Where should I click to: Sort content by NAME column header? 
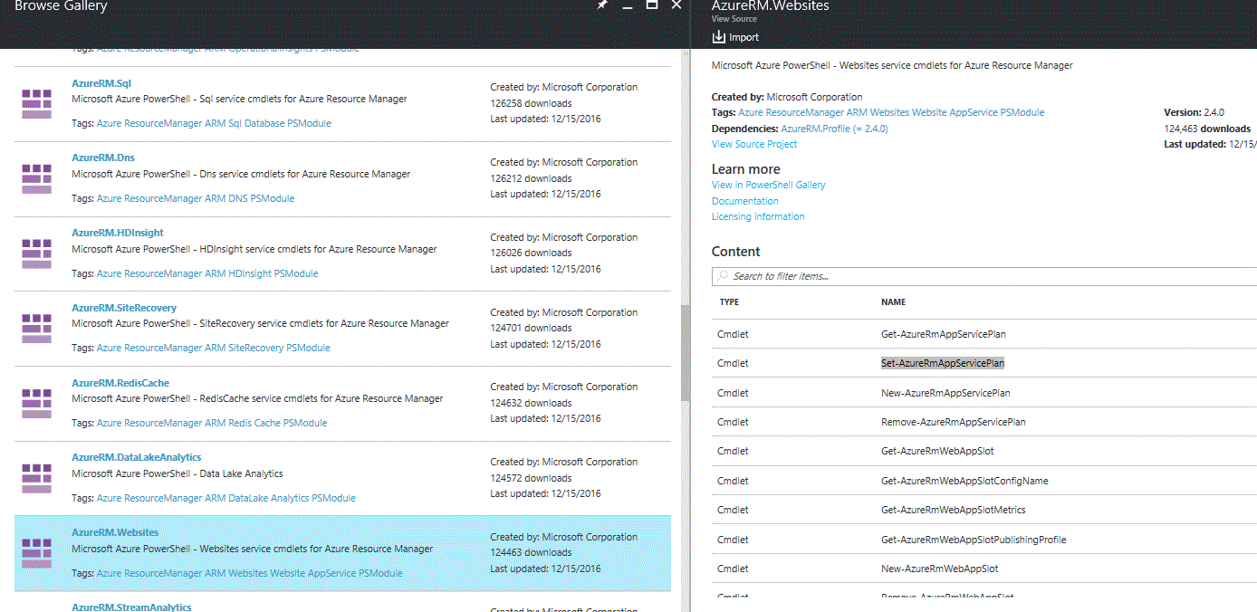click(893, 302)
